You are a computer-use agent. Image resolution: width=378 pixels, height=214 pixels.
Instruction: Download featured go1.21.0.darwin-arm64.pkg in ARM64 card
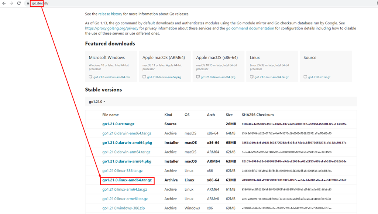click(x=164, y=77)
